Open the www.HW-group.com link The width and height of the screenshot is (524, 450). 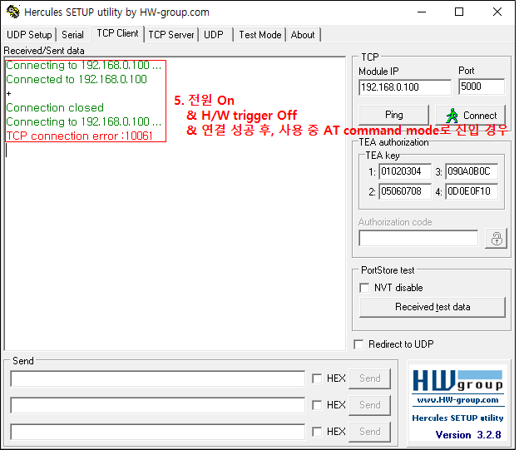pos(457,400)
